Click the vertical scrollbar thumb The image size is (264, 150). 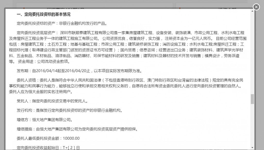click(x=252, y=99)
